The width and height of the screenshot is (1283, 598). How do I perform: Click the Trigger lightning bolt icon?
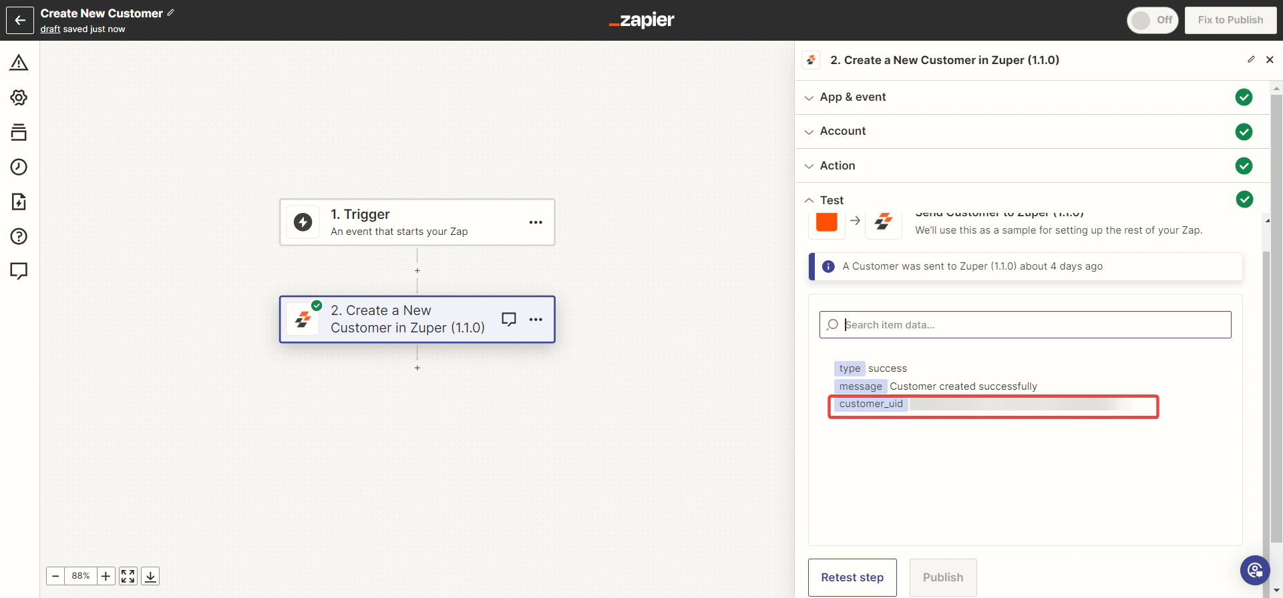[x=303, y=222]
